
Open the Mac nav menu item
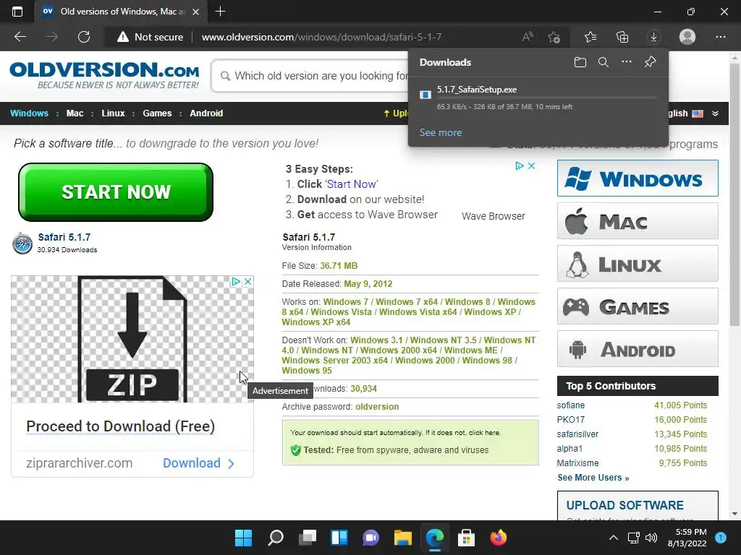click(75, 113)
